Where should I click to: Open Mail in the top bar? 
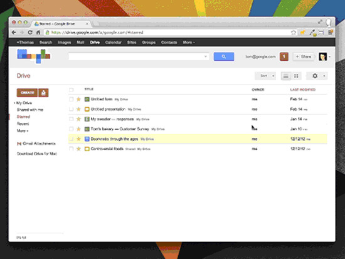click(80, 42)
